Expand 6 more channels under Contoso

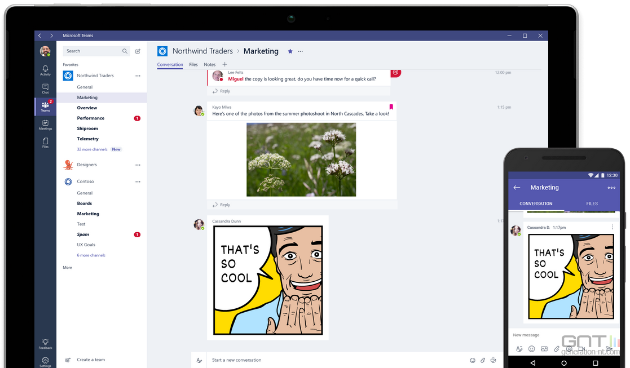click(91, 255)
